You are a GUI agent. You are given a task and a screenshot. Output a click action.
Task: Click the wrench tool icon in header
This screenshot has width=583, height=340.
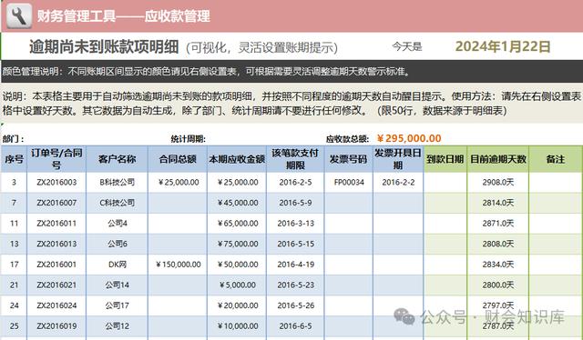[18, 15]
